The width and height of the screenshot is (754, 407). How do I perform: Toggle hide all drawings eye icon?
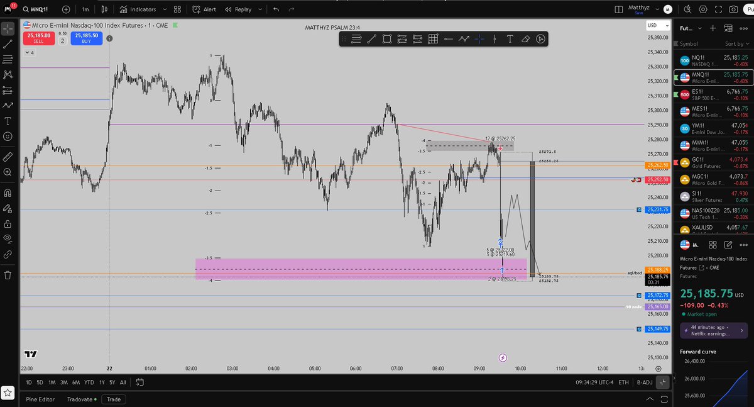pos(8,238)
